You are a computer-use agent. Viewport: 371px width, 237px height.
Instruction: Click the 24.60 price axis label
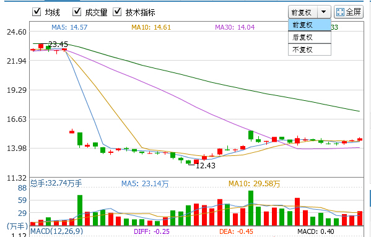click(x=17, y=32)
